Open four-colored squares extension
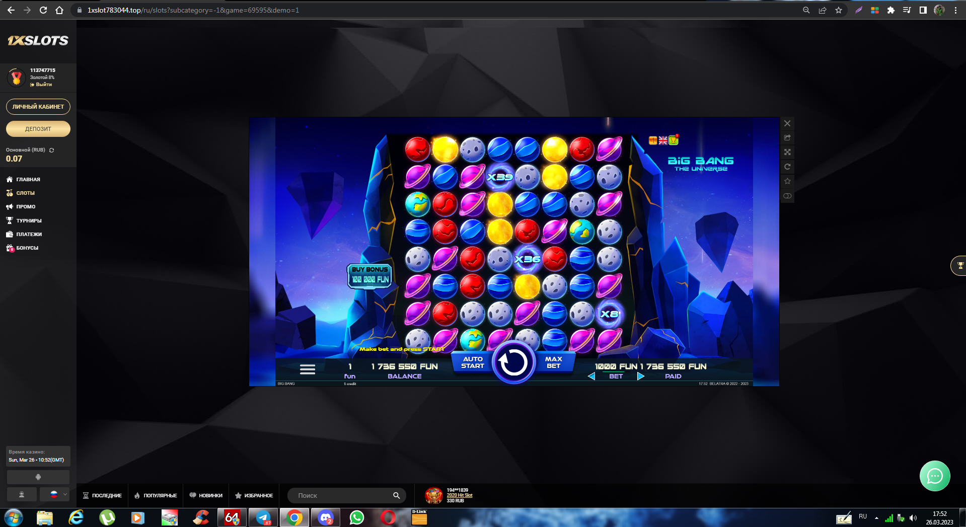This screenshot has width=966, height=527. [875, 10]
